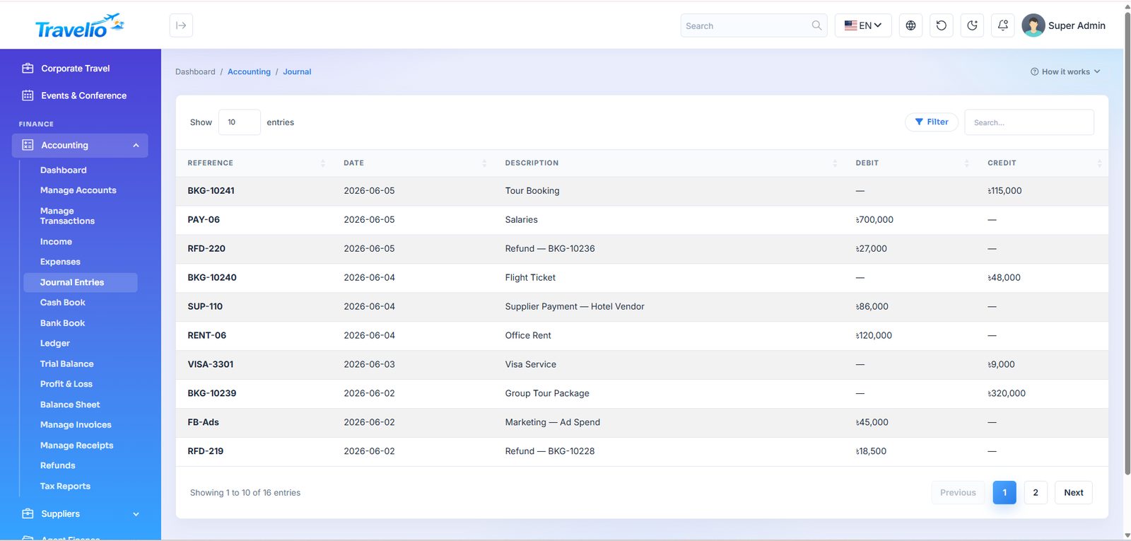The height and width of the screenshot is (541, 1131).
Task: Click the magnifier icon in top search
Action: click(816, 25)
